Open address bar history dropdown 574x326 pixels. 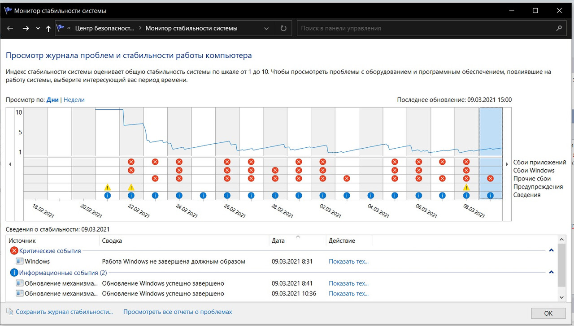[x=266, y=28]
